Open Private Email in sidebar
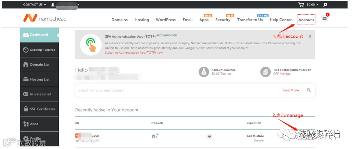 tap(39, 94)
